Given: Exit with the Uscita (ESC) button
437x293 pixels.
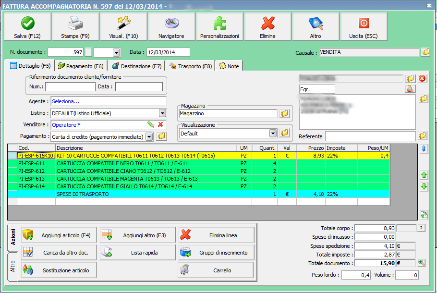Looking at the screenshot, I should click(364, 27).
